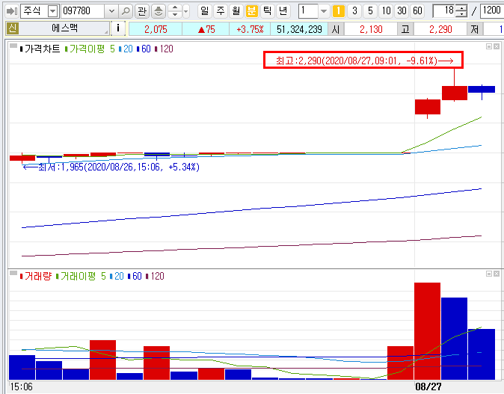Image resolution: width=504 pixels, height=394 pixels.
Task: Click the volume value 51,324,239
Action: (x=299, y=29)
